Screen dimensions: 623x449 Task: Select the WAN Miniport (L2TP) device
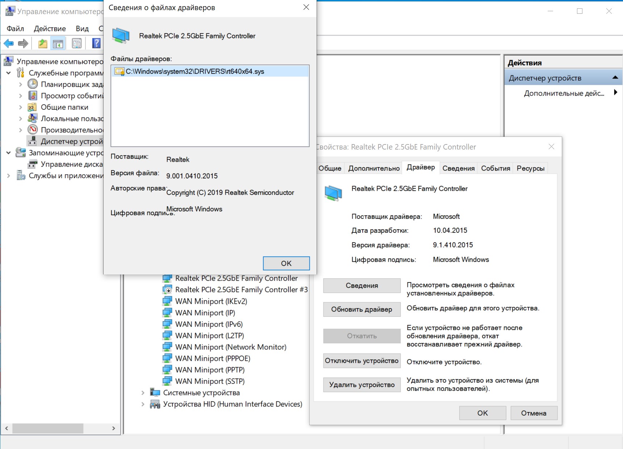click(x=209, y=336)
